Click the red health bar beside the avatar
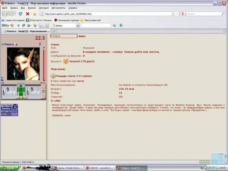Screen dimensions: 228x171 pyautogui.click(x=44, y=64)
